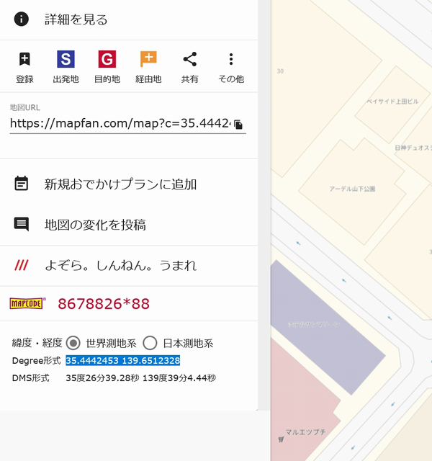This screenshot has width=432, height=461.
Task: Click アーデル山下公園 building on map
Action: 352,189
